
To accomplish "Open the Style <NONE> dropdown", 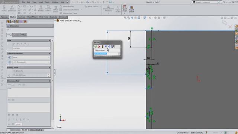I will coord(31,48).
